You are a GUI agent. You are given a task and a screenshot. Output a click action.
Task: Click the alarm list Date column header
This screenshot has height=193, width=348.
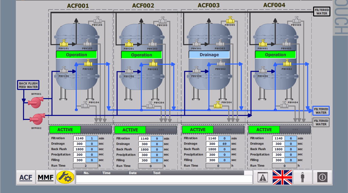133,173
